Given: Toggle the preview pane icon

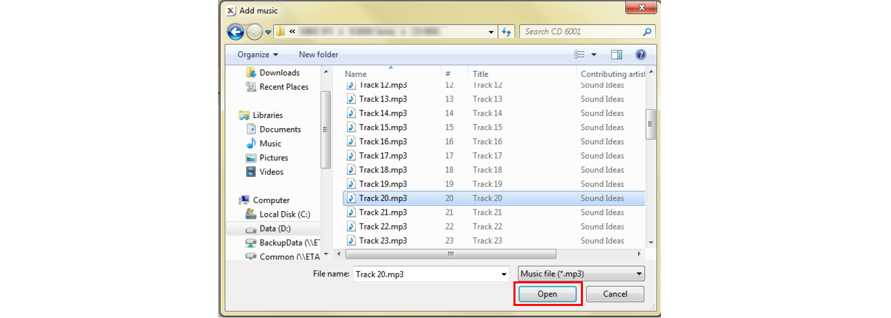Looking at the screenshot, I should 616,55.
